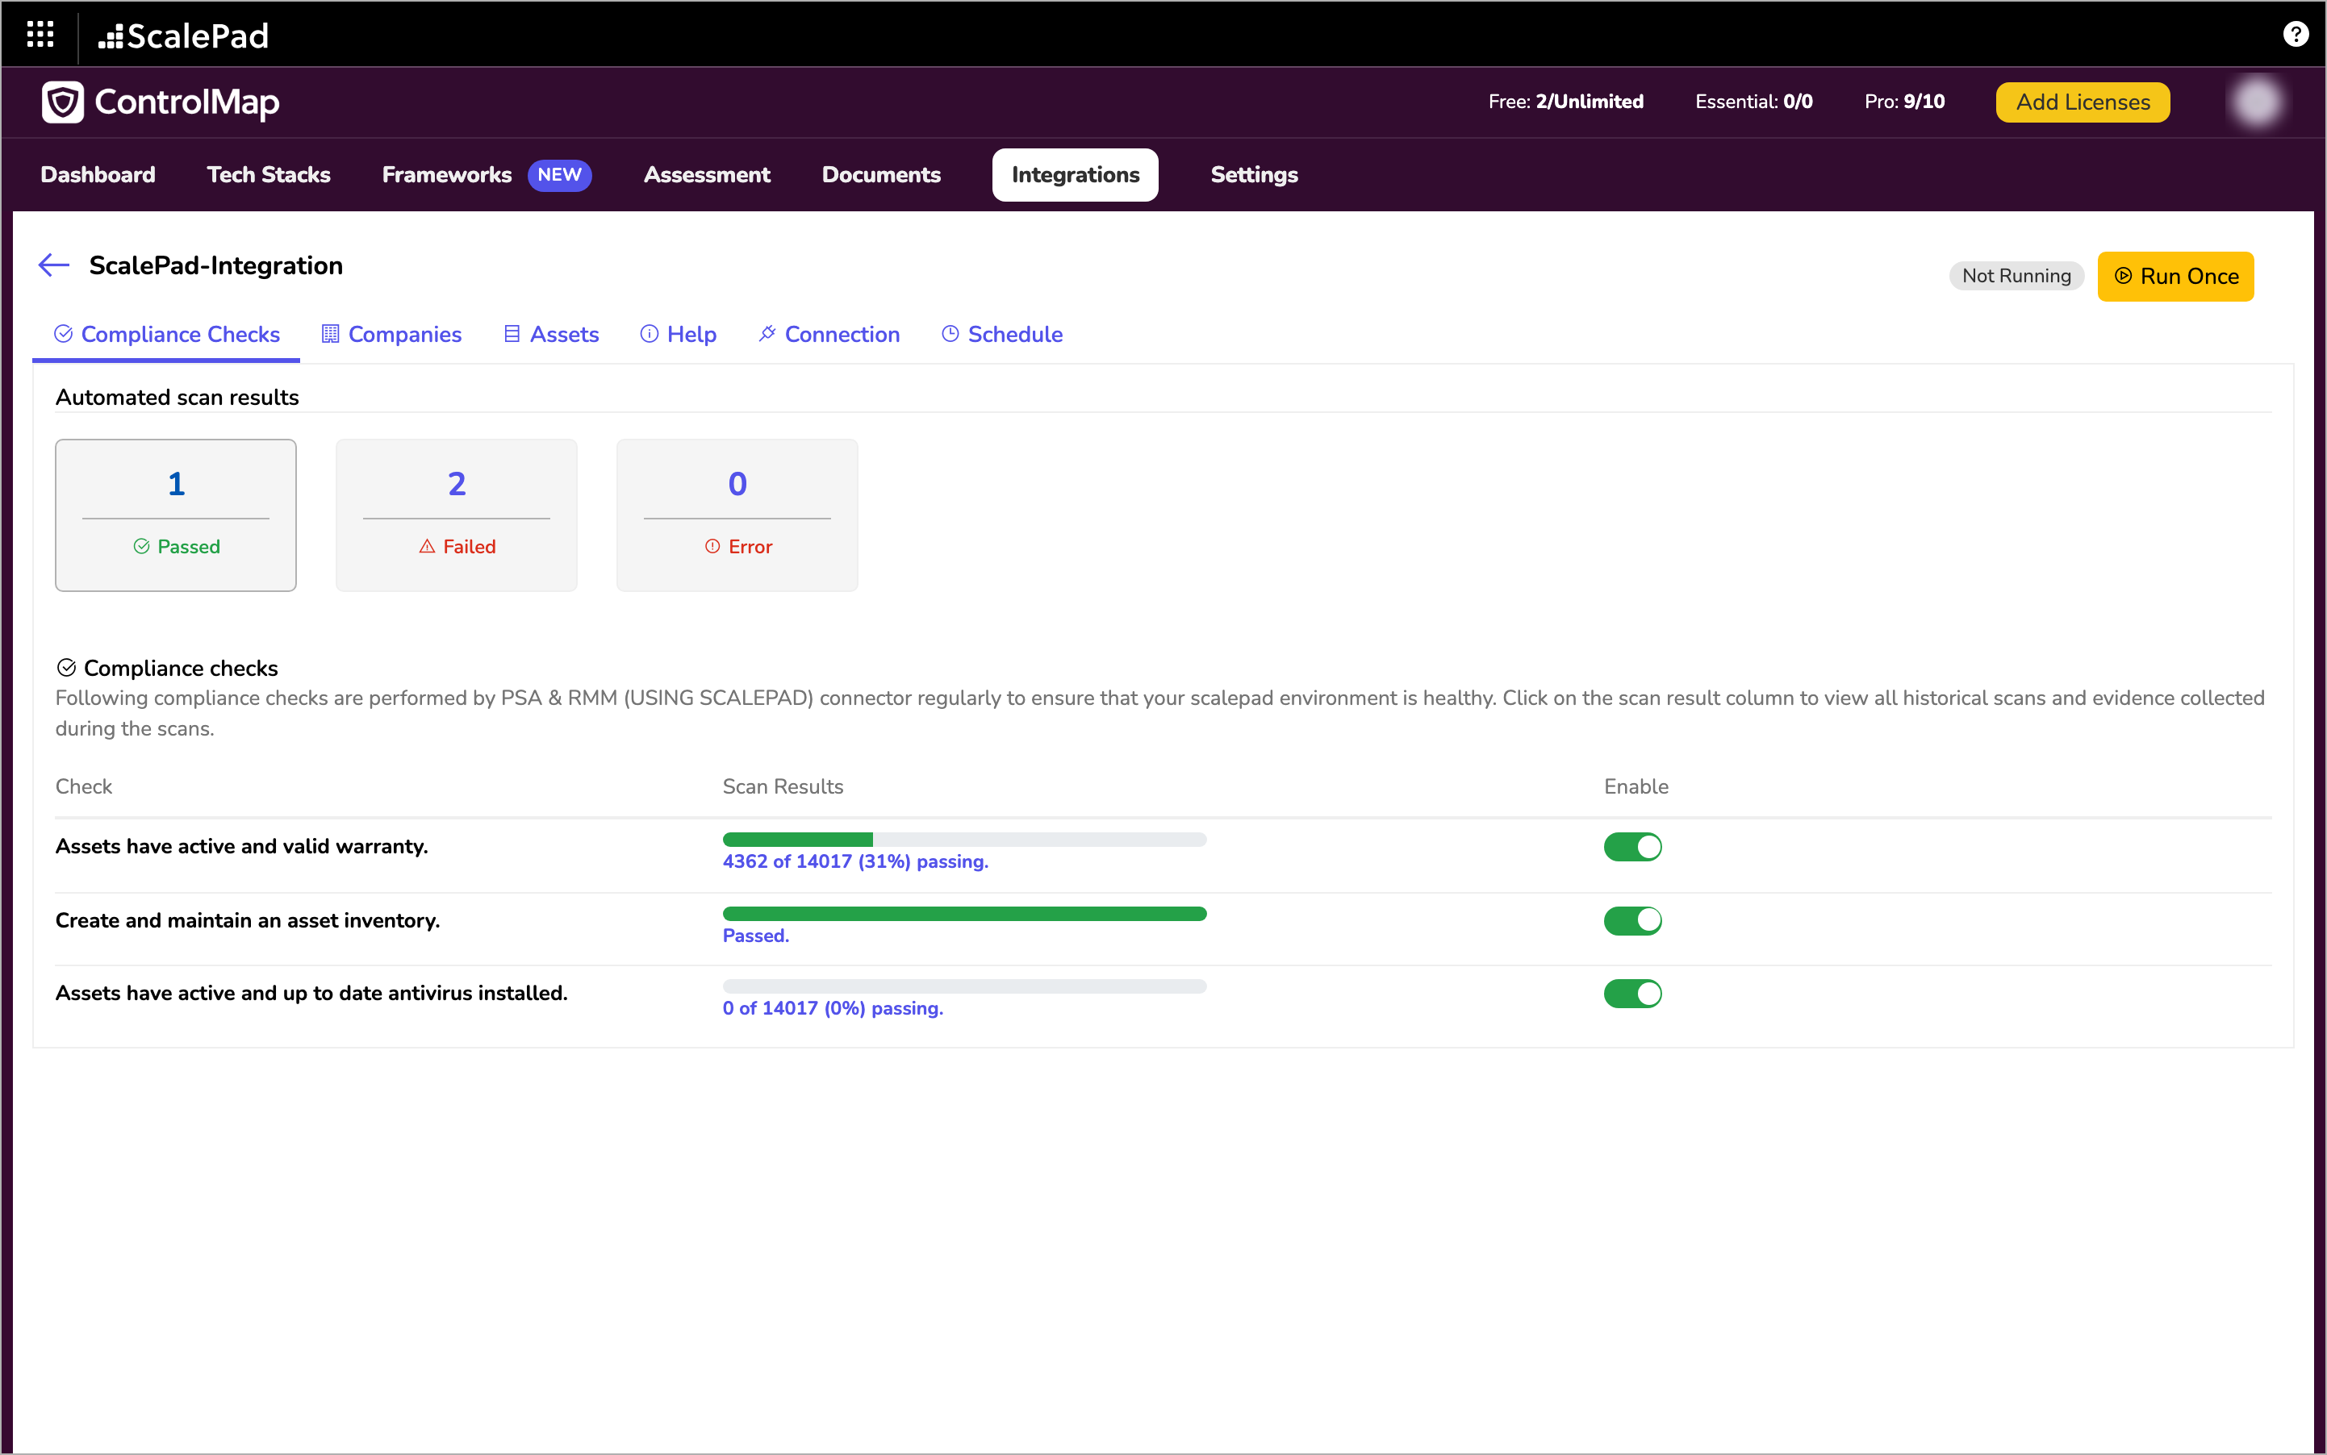Open Assessment navigation item
2327x1455 pixels.
[x=707, y=174]
